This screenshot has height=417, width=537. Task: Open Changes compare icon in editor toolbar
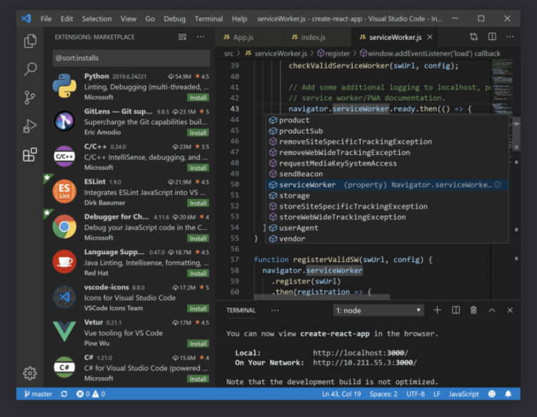473,36
